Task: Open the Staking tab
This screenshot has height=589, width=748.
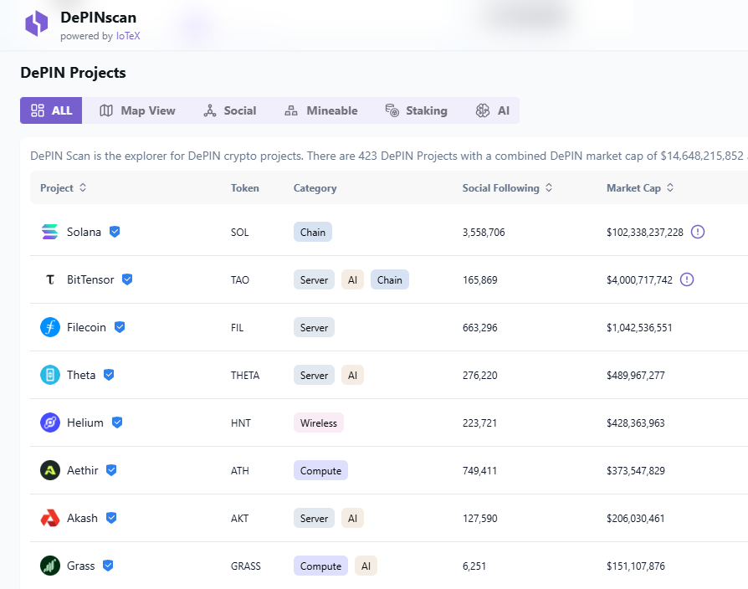Action: pyautogui.click(x=416, y=110)
